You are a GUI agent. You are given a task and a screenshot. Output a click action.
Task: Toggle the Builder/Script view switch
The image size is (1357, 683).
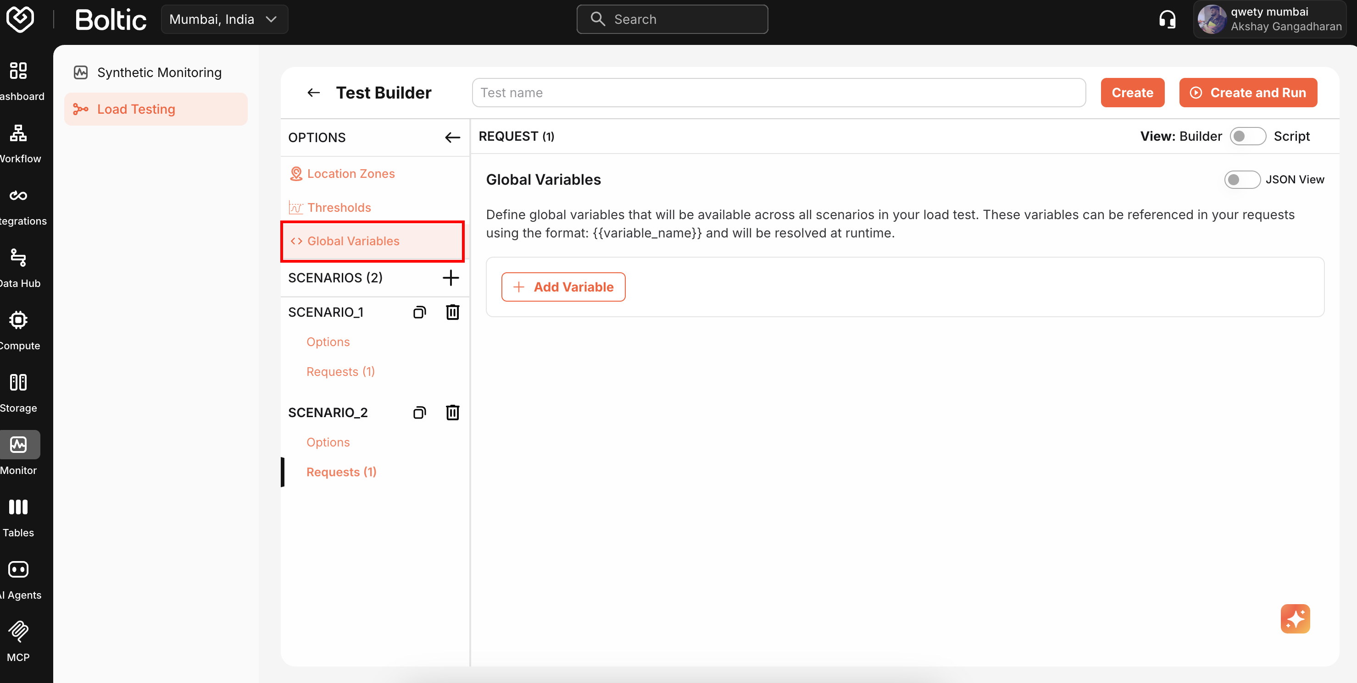point(1247,136)
